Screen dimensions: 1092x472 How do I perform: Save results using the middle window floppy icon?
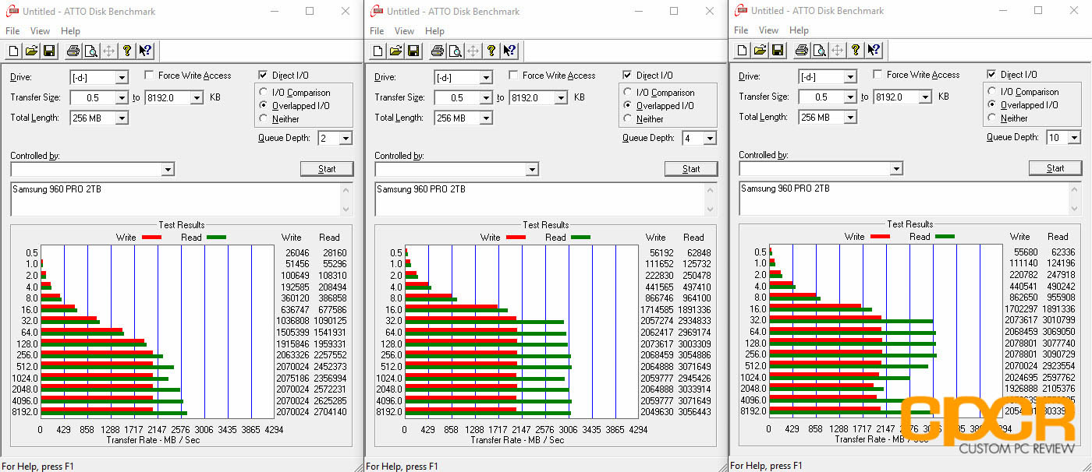tap(413, 51)
